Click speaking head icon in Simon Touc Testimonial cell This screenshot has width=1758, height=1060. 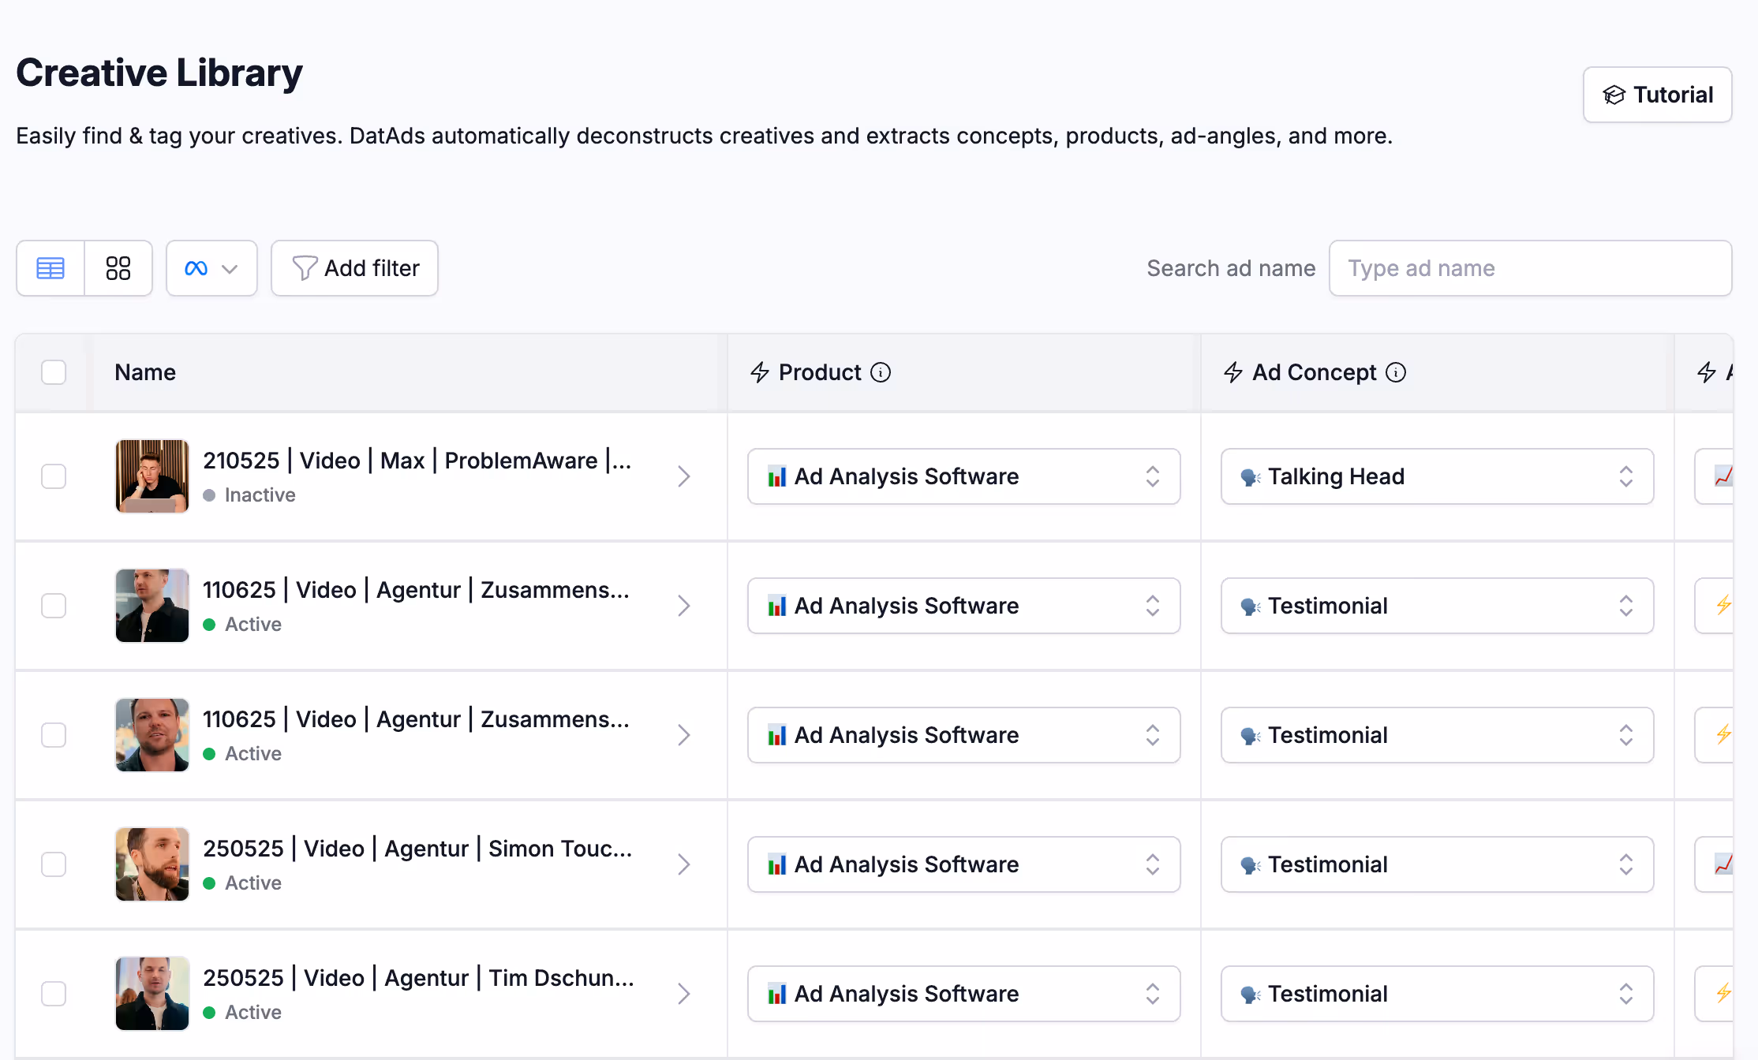coord(1251,865)
